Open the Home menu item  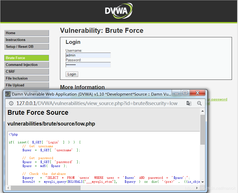[27, 33]
